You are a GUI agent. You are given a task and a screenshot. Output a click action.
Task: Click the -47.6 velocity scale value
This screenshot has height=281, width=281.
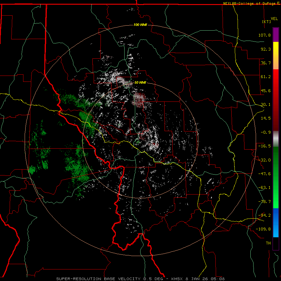pyautogui.click(x=264, y=174)
